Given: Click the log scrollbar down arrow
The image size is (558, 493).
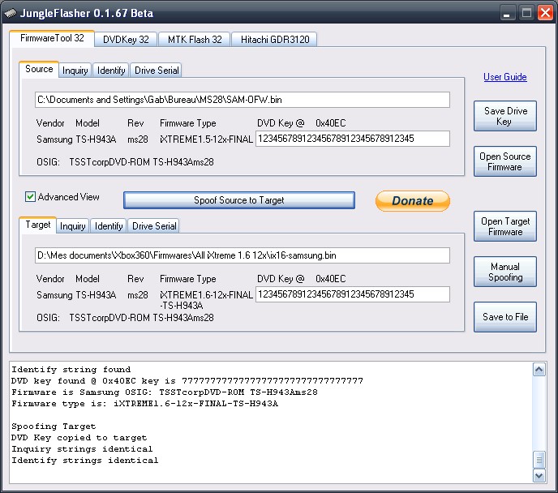Looking at the screenshot, I should pyautogui.click(x=539, y=476).
